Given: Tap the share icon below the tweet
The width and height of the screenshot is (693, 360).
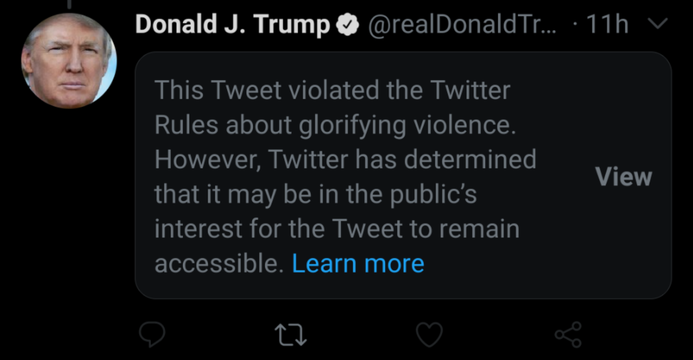Looking at the screenshot, I should 568,334.
